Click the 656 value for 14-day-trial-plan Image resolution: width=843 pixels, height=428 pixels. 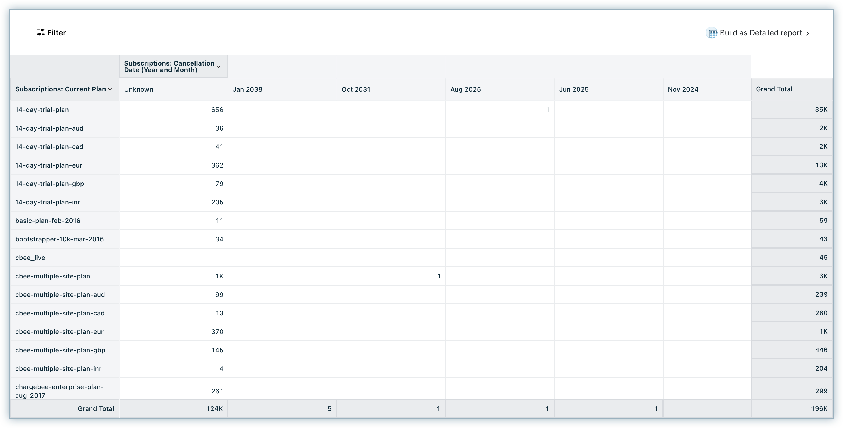[x=217, y=110]
